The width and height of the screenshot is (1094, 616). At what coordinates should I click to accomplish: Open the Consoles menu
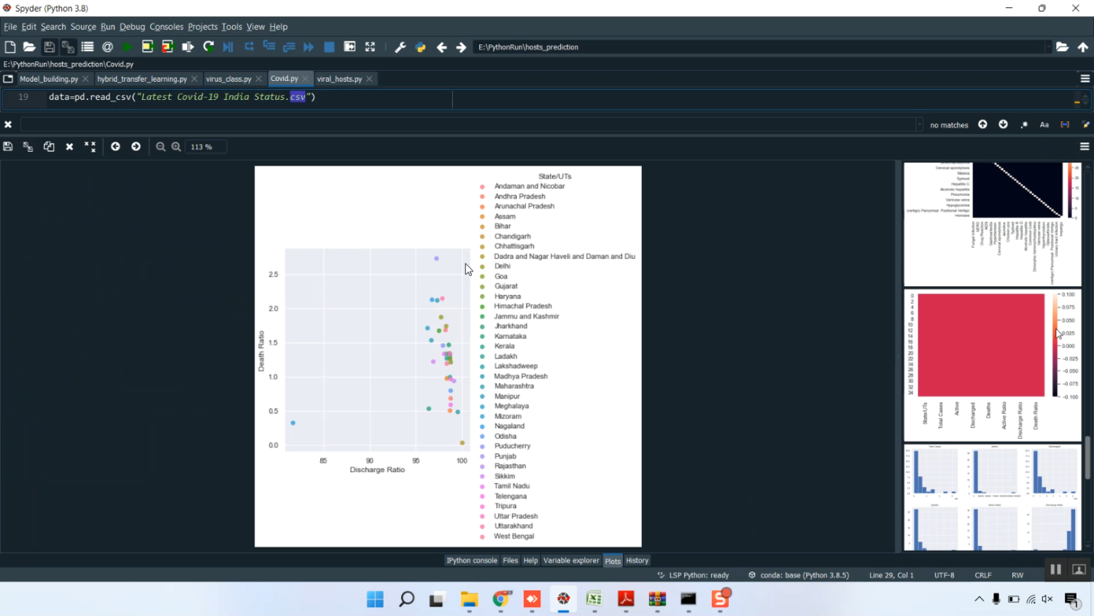click(166, 27)
